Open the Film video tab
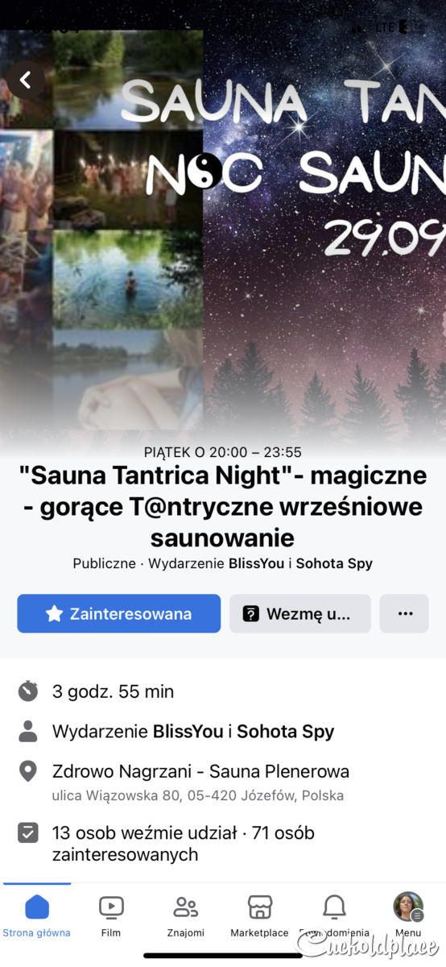This screenshot has height=967, width=446. (111, 916)
